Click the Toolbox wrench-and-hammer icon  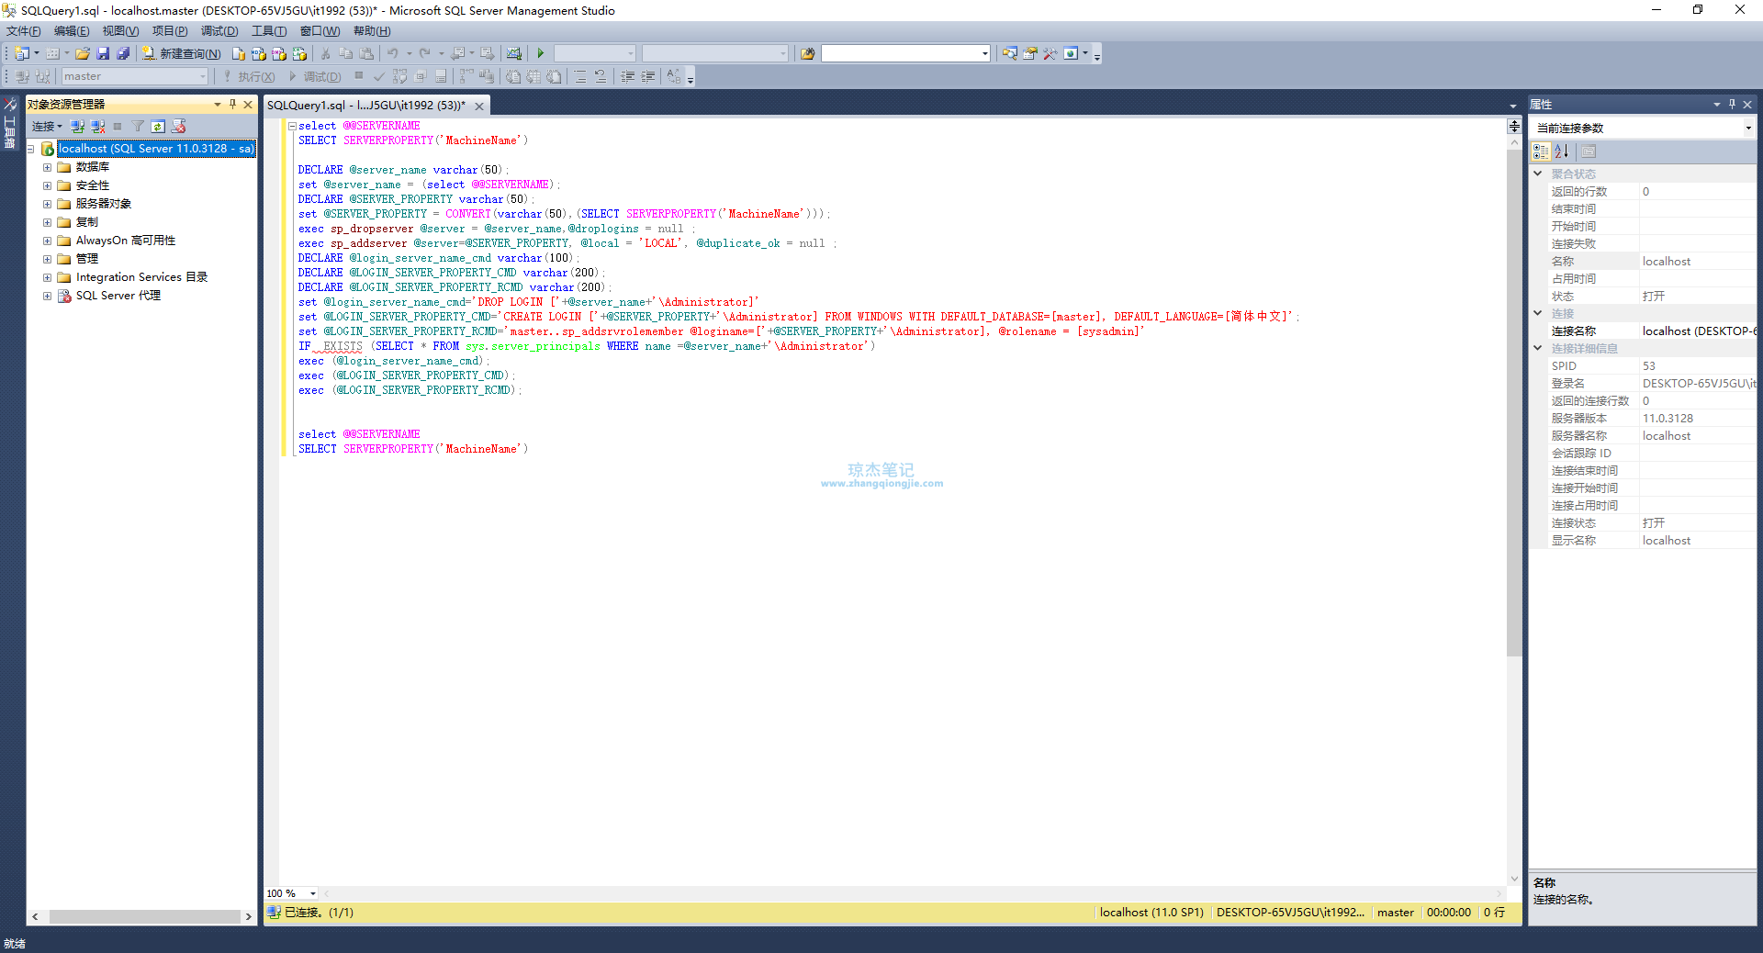[1050, 54]
